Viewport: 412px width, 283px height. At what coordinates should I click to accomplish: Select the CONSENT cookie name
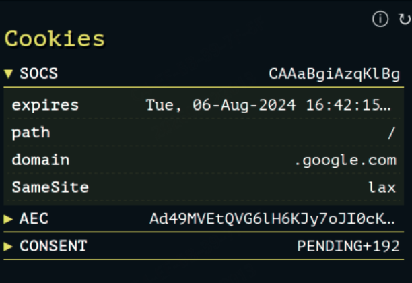click(53, 246)
